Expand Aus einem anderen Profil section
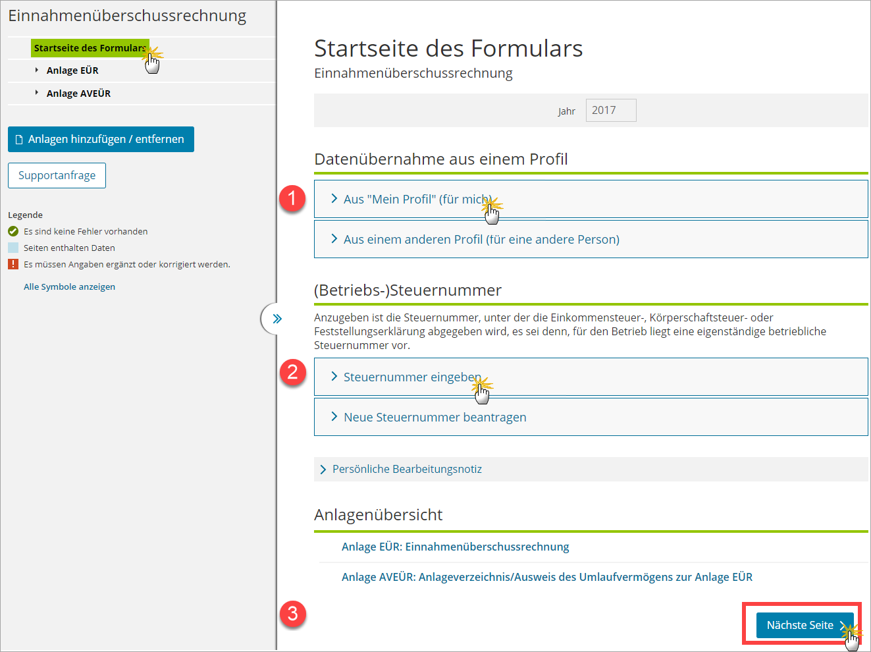 (x=481, y=239)
